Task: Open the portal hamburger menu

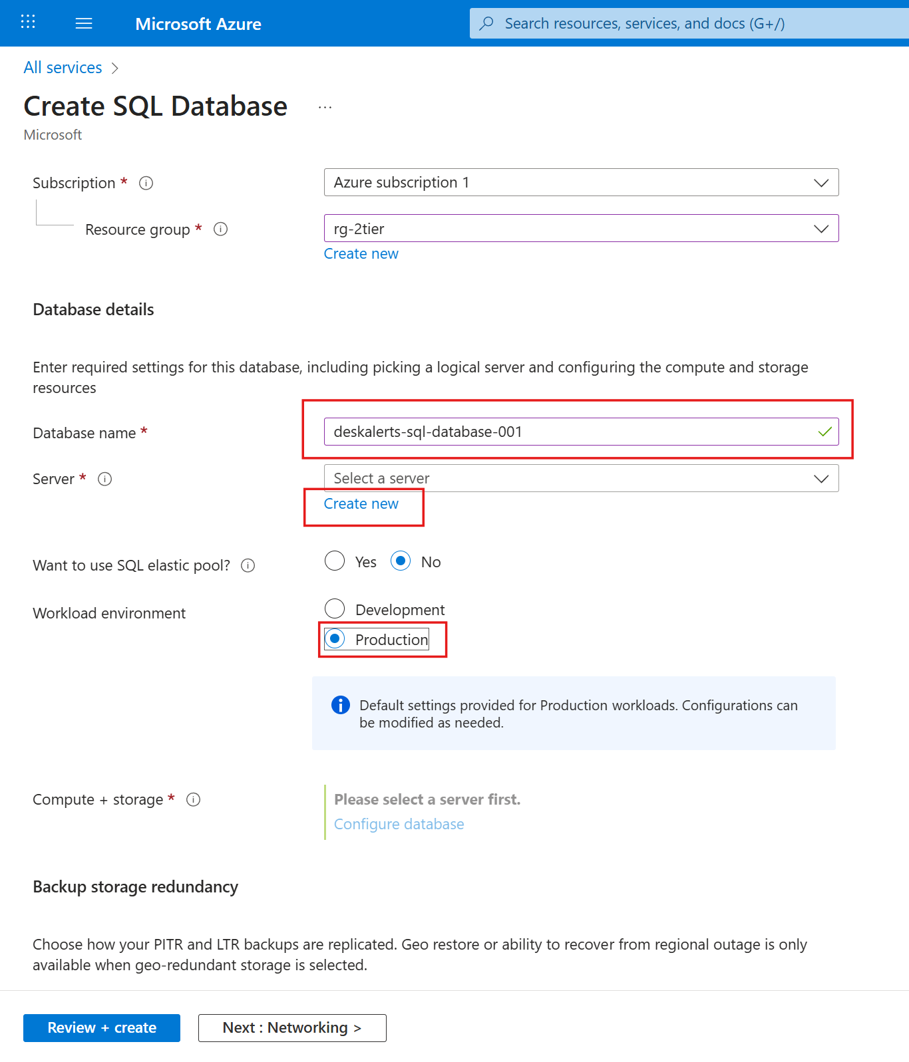Action: click(x=84, y=24)
